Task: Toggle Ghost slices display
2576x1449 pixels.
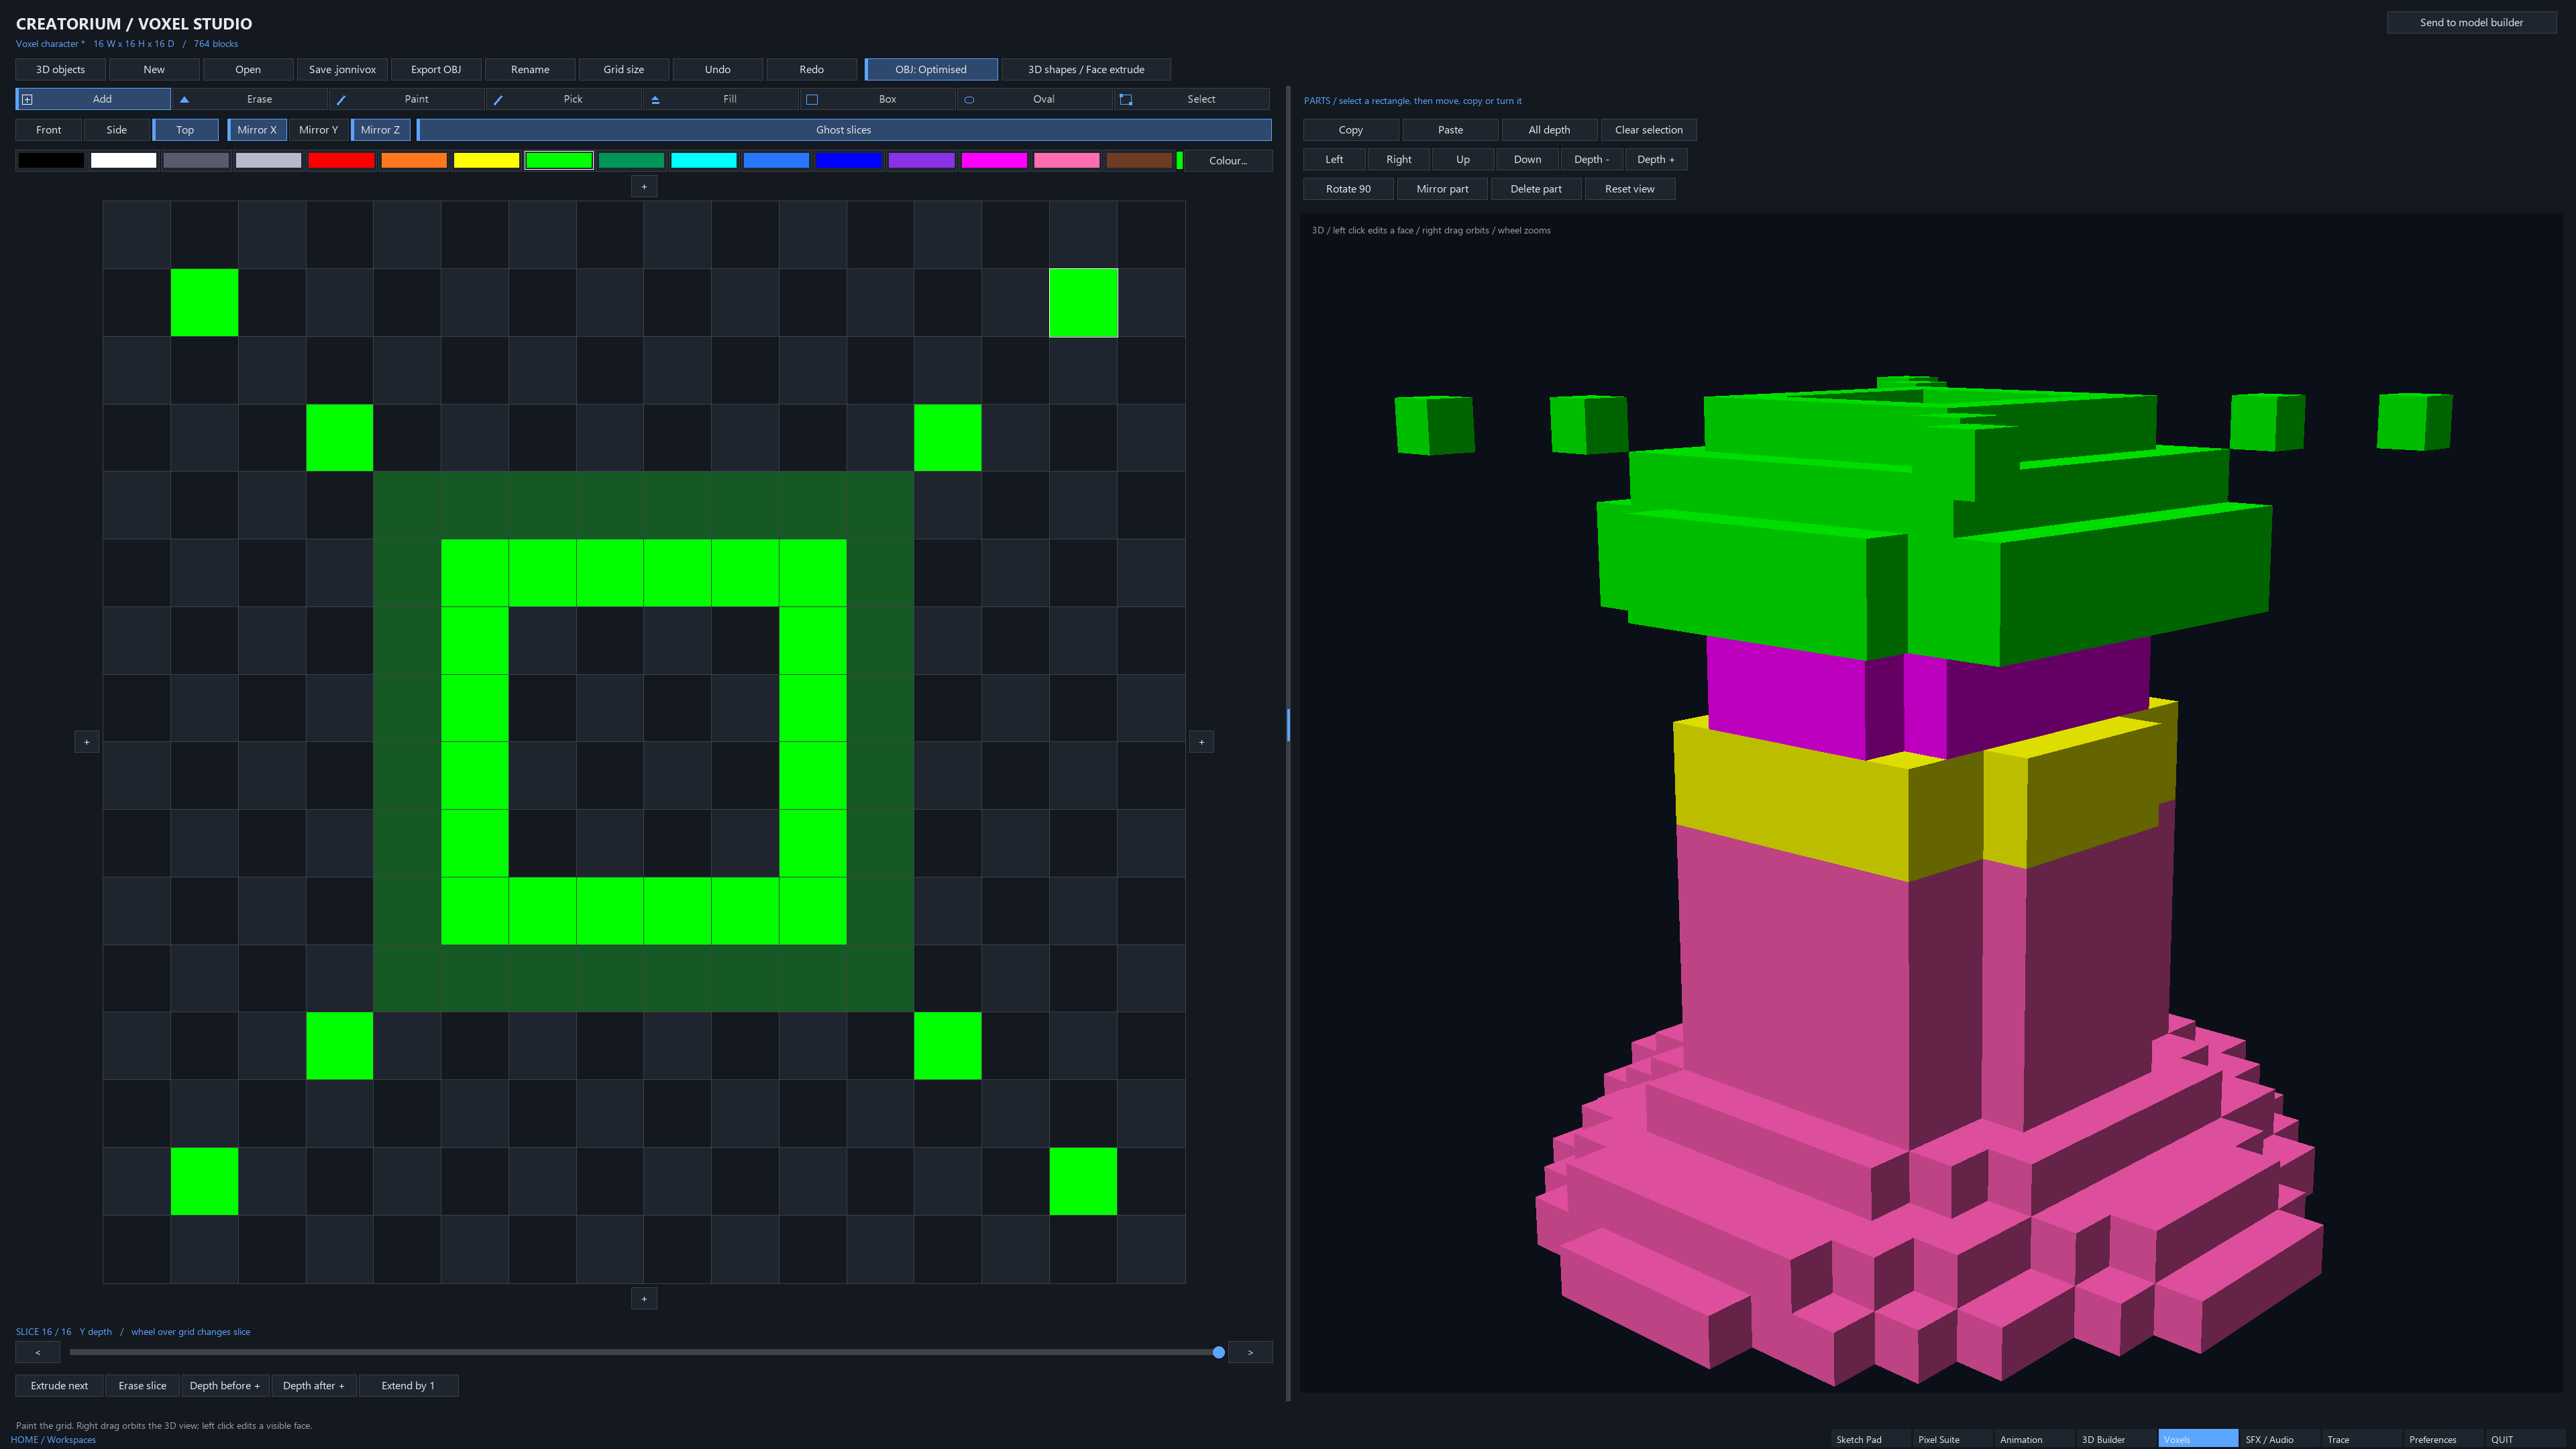Action: [843, 130]
